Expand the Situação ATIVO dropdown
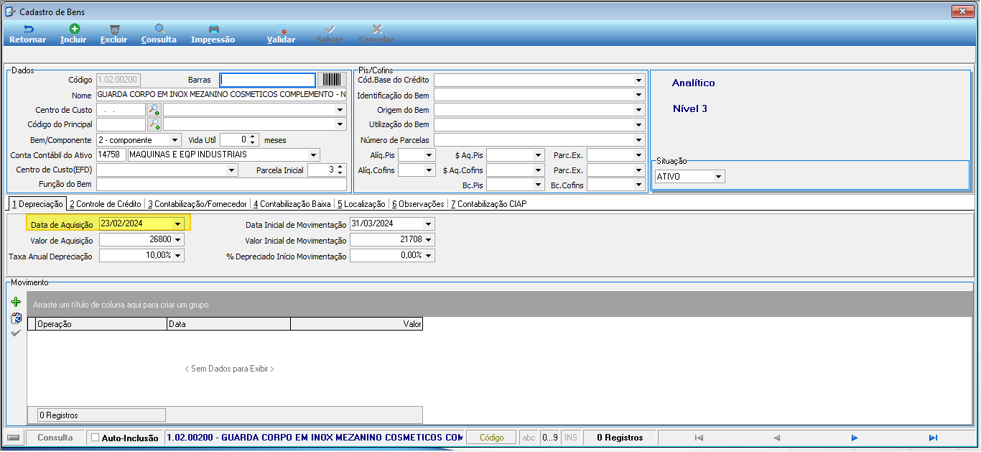Image resolution: width=981 pixels, height=452 pixels. [x=717, y=177]
